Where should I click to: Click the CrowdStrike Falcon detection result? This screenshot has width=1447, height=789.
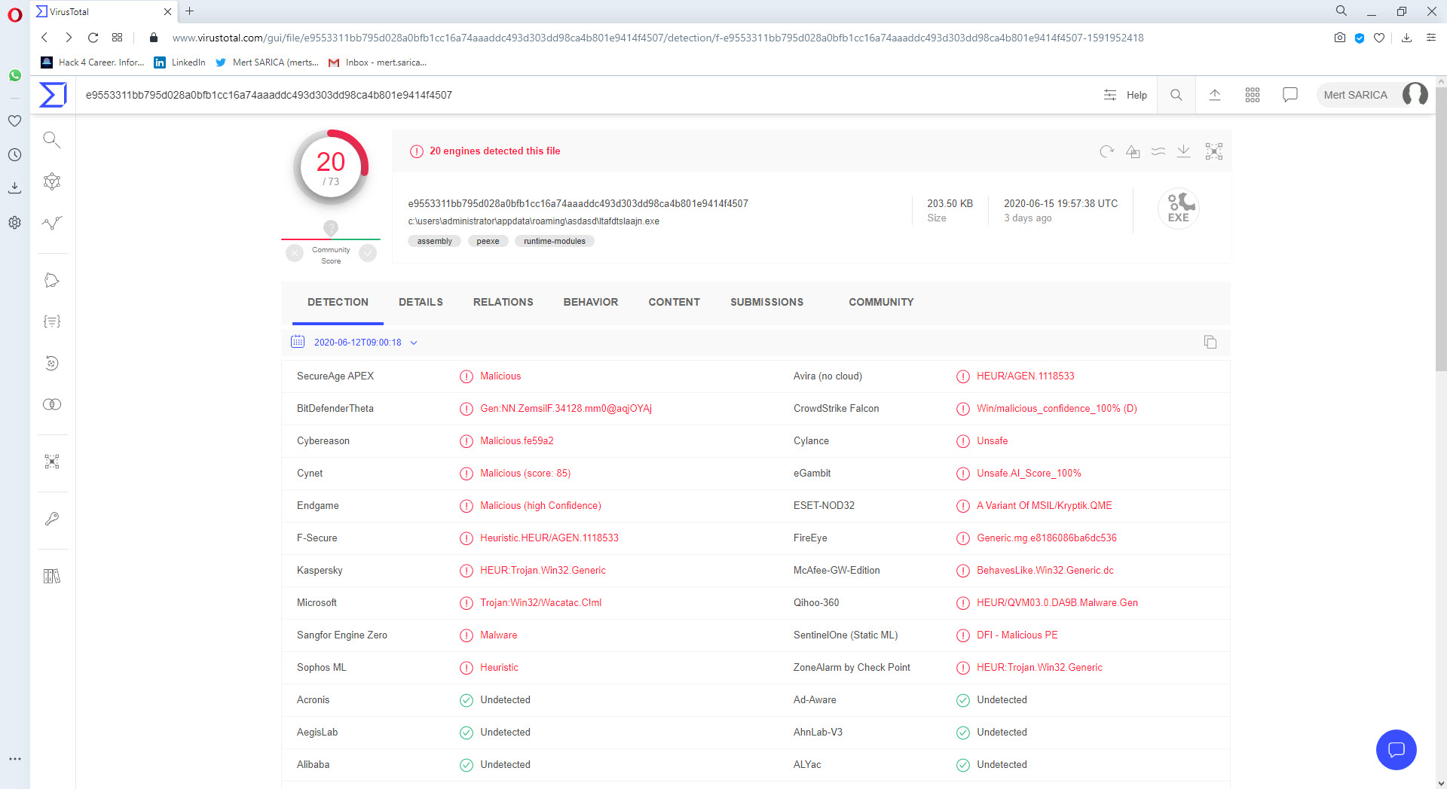[1057, 408]
